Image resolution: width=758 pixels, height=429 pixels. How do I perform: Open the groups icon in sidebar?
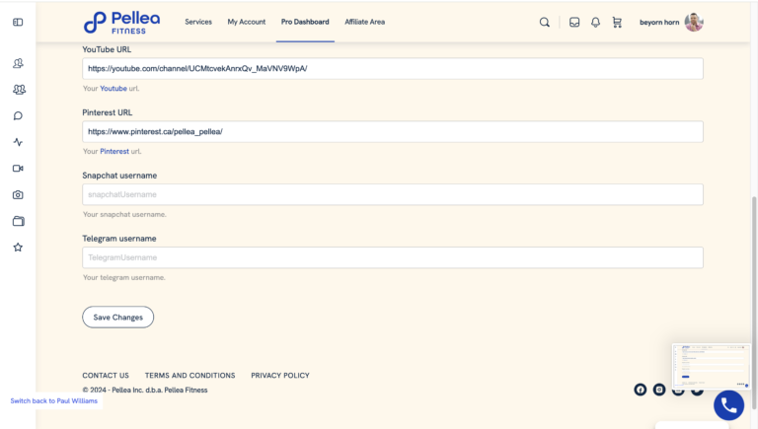19,90
